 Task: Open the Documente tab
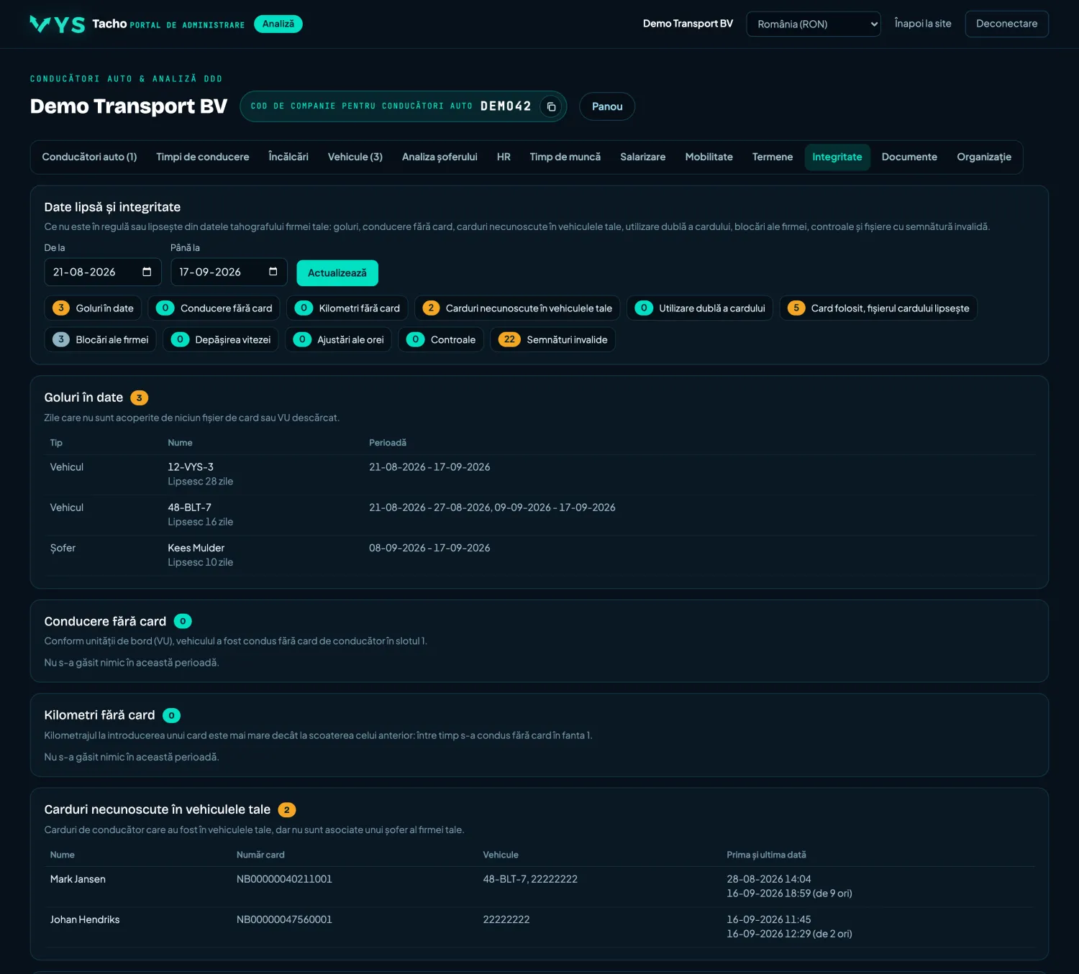[x=909, y=157]
